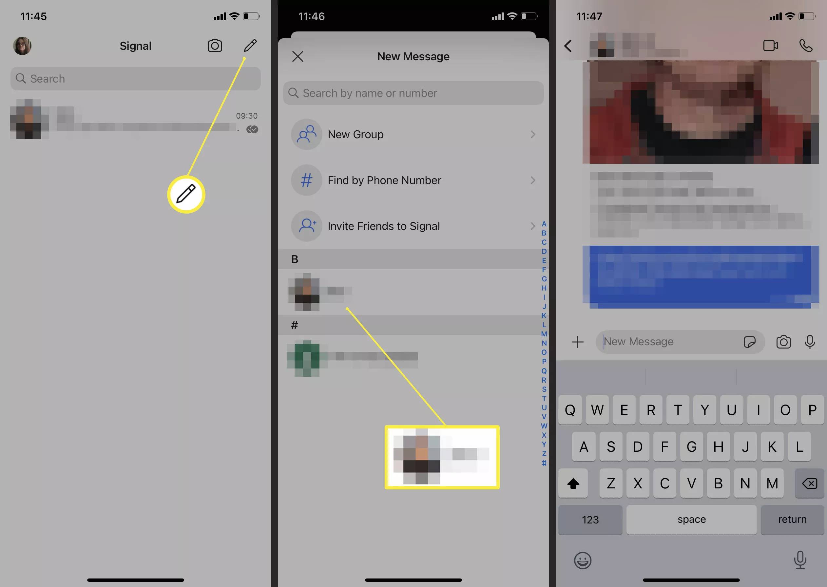
Task: Tap the Signal home screen search bar
Action: coord(135,78)
